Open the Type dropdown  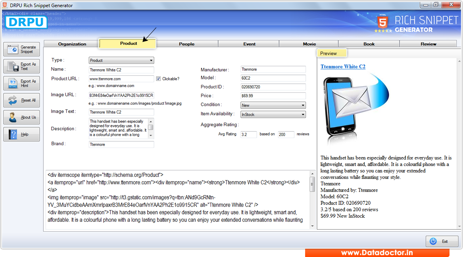pos(121,60)
